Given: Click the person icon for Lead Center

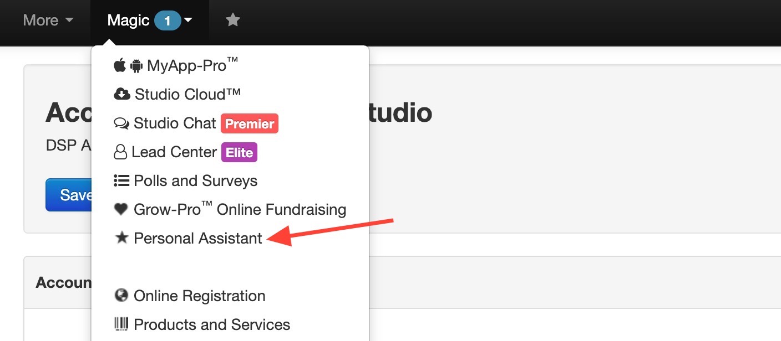Looking at the screenshot, I should pyautogui.click(x=120, y=152).
